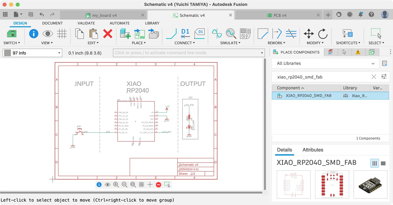
Task: Click the Library manager icon beside All Libraries
Action: pos(384,63)
